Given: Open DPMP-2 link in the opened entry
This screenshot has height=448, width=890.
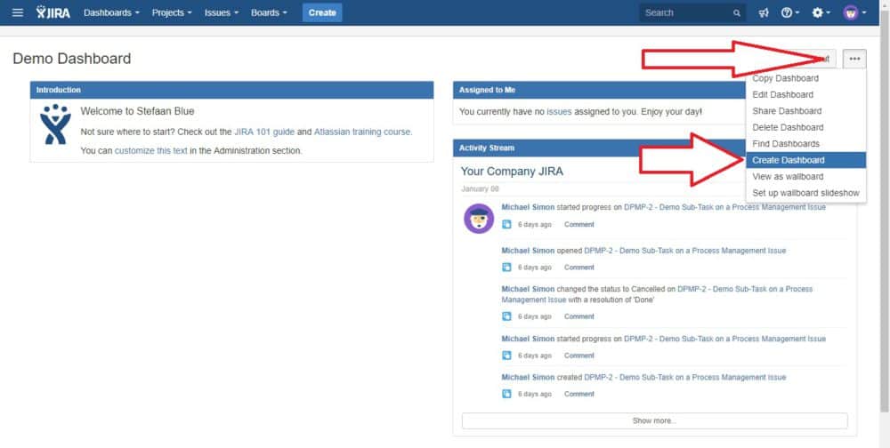Looking at the screenshot, I should coord(685,250).
